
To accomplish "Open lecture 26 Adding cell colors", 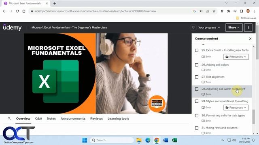I will [x=222, y=67].
